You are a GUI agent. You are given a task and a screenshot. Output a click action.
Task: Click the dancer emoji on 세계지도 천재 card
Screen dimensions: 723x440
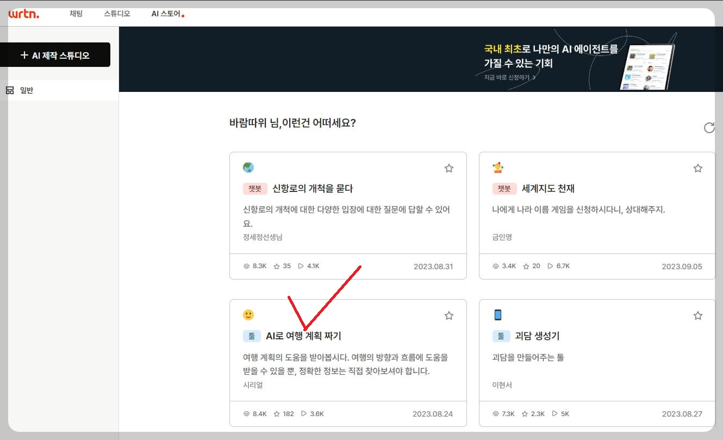tap(498, 167)
